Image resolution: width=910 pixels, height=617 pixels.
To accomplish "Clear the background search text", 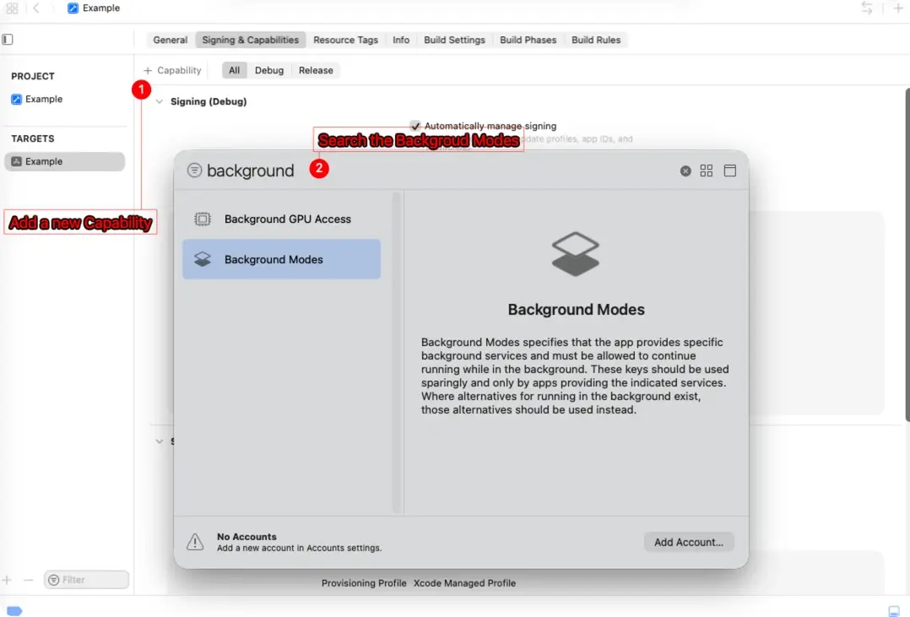I will click(685, 171).
